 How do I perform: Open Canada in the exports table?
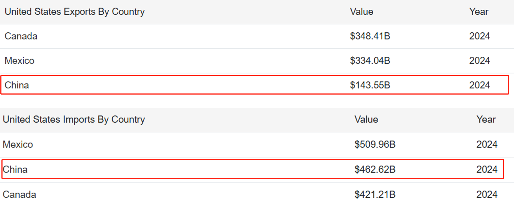coord(21,36)
